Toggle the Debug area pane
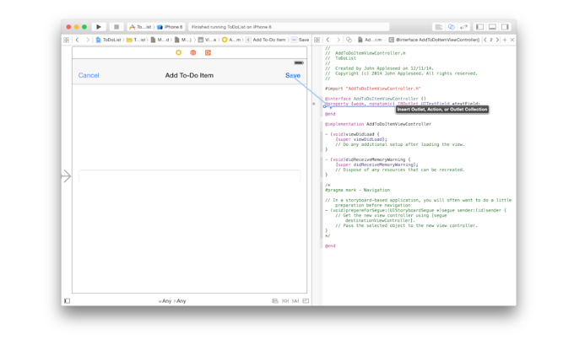Screen dimensions: 574x340 (492, 27)
